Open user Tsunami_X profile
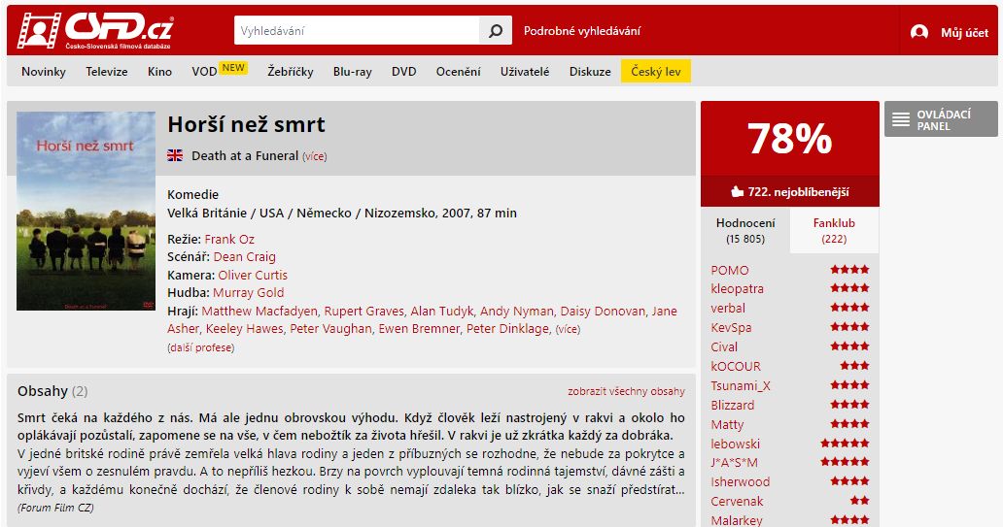The height and width of the screenshot is (527, 1003). [741, 386]
